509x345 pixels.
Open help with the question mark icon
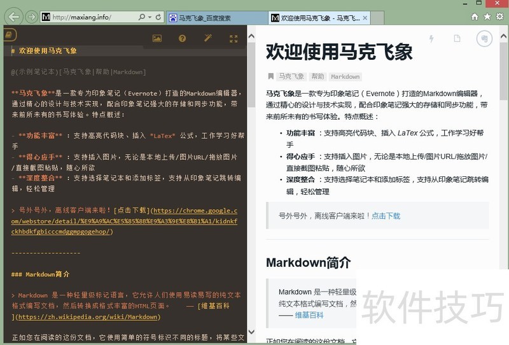click(x=183, y=38)
